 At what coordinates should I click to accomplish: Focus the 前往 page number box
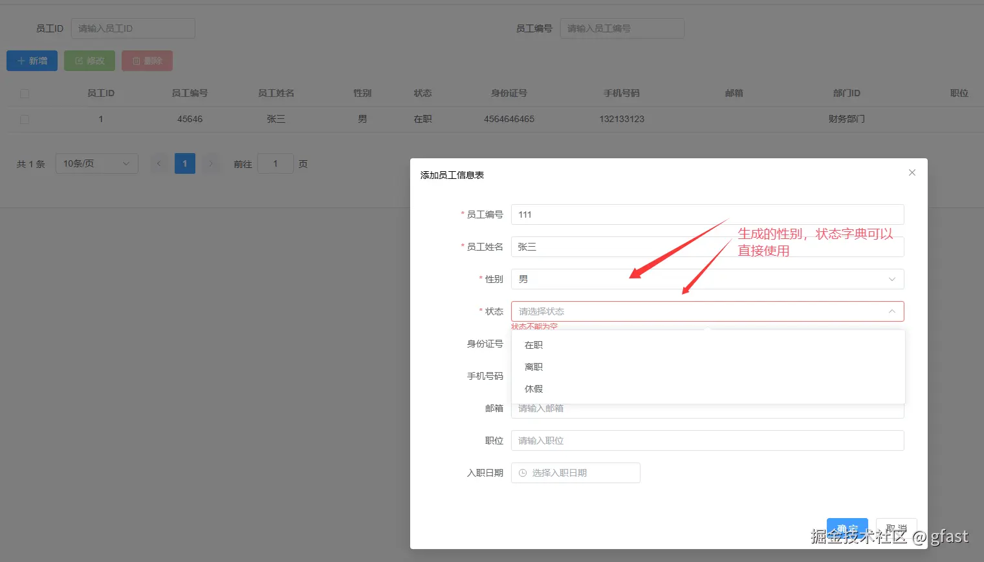275,163
